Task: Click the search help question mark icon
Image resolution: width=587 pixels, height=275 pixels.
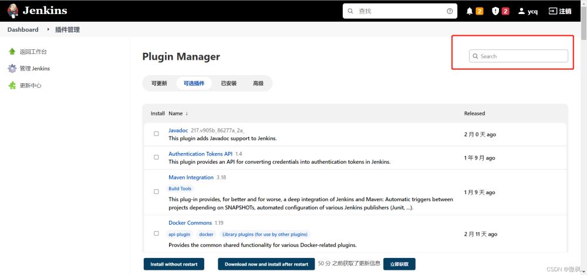Action: click(x=450, y=11)
